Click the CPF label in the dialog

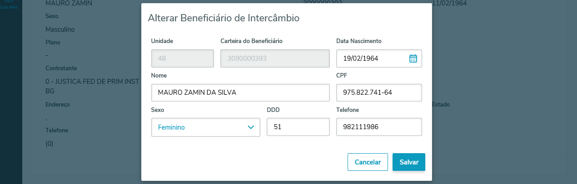coord(342,75)
